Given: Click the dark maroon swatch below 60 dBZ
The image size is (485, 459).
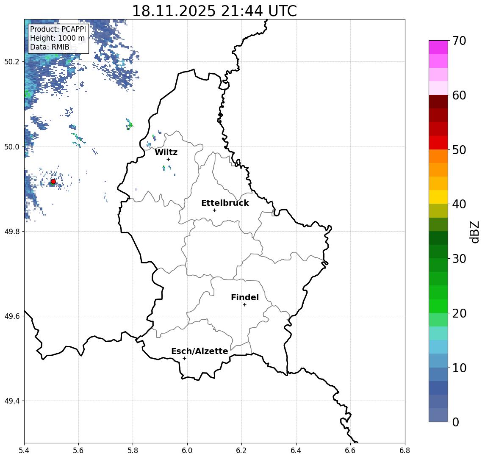Looking at the screenshot, I should click(438, 102).
